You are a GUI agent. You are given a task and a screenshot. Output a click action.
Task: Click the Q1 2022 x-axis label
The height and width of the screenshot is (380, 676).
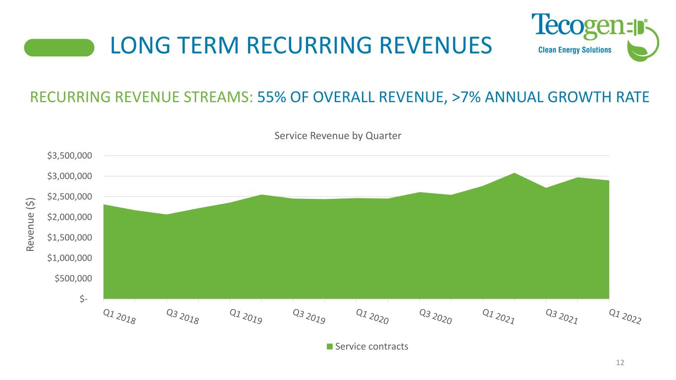[624, 317]
